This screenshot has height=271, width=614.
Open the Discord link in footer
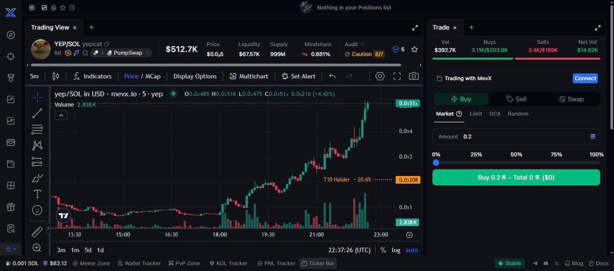pos(545,263)
